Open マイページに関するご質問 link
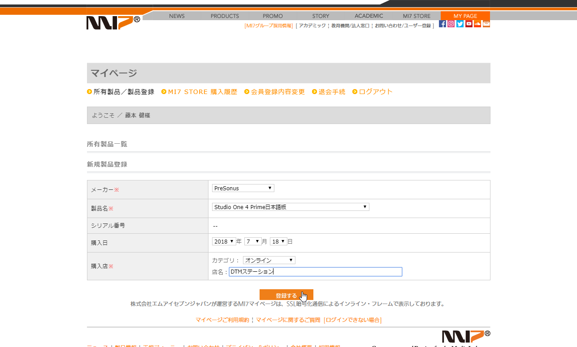Viewport: 577px width, 347px height. coord(288,320)
